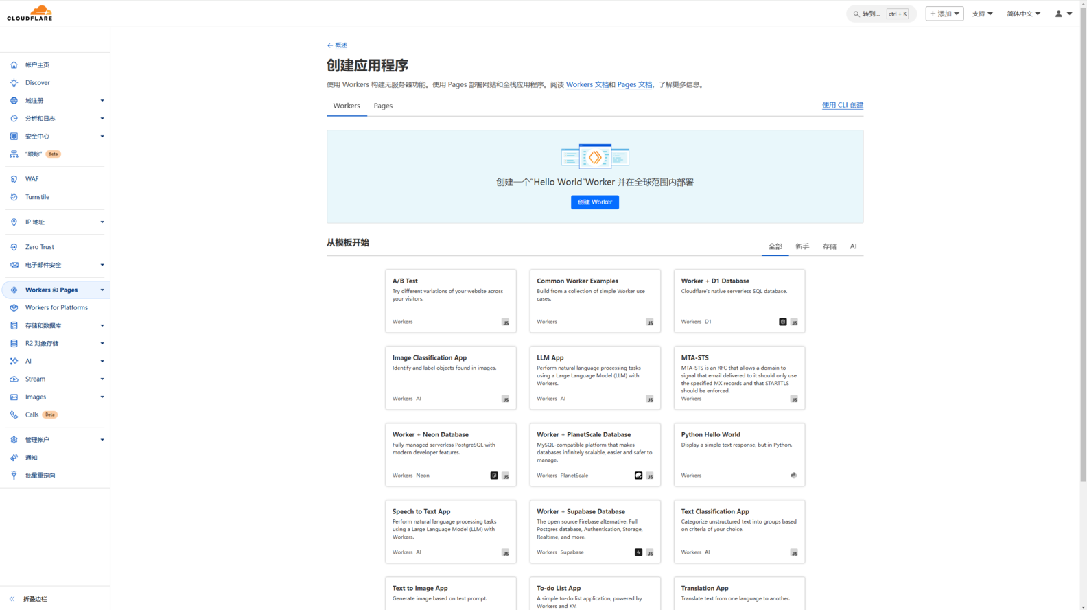The height and width of the screenshot is (610, 1087).
Task: Expand the IP 地址 section arrow
Action: (x=102, y=222)
